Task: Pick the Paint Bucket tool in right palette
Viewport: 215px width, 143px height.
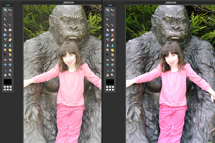Action: coord(112,30)
